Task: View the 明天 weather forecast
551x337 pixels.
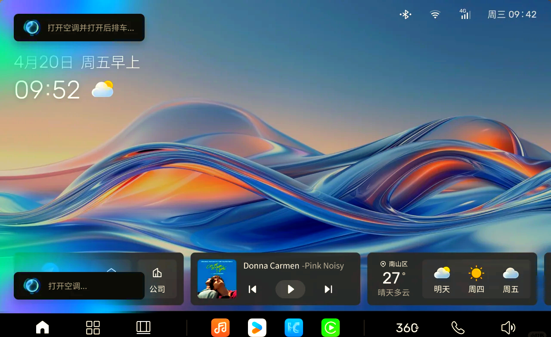Action: point(442,280)
